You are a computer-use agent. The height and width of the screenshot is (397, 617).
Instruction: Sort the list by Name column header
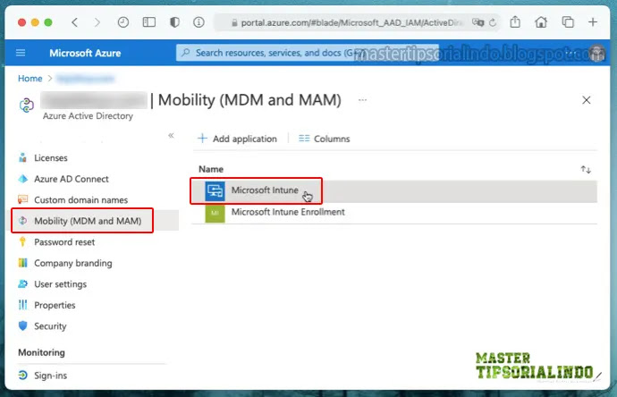coord(211,169)
